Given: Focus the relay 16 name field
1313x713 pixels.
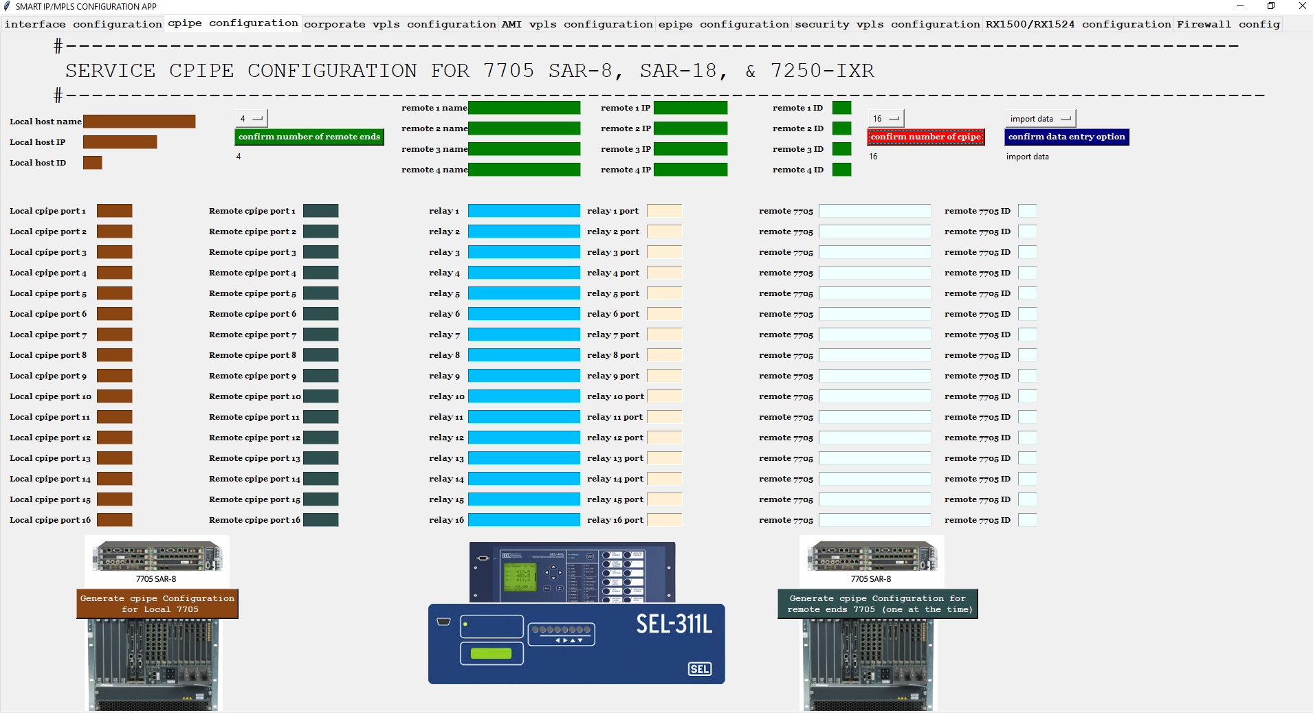Looking at the screenshot, I should click(525, 520).
